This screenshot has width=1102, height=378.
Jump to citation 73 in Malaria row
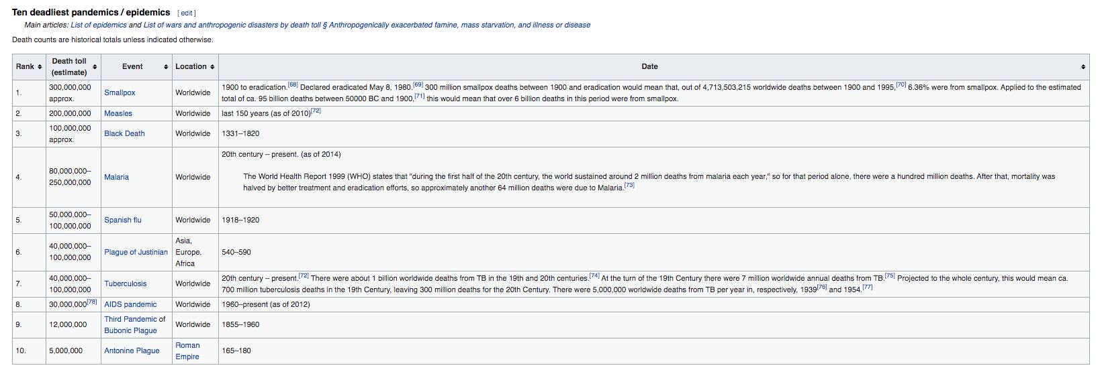629,186
